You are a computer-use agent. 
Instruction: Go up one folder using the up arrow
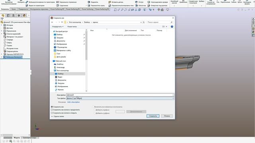coord(62,22)
